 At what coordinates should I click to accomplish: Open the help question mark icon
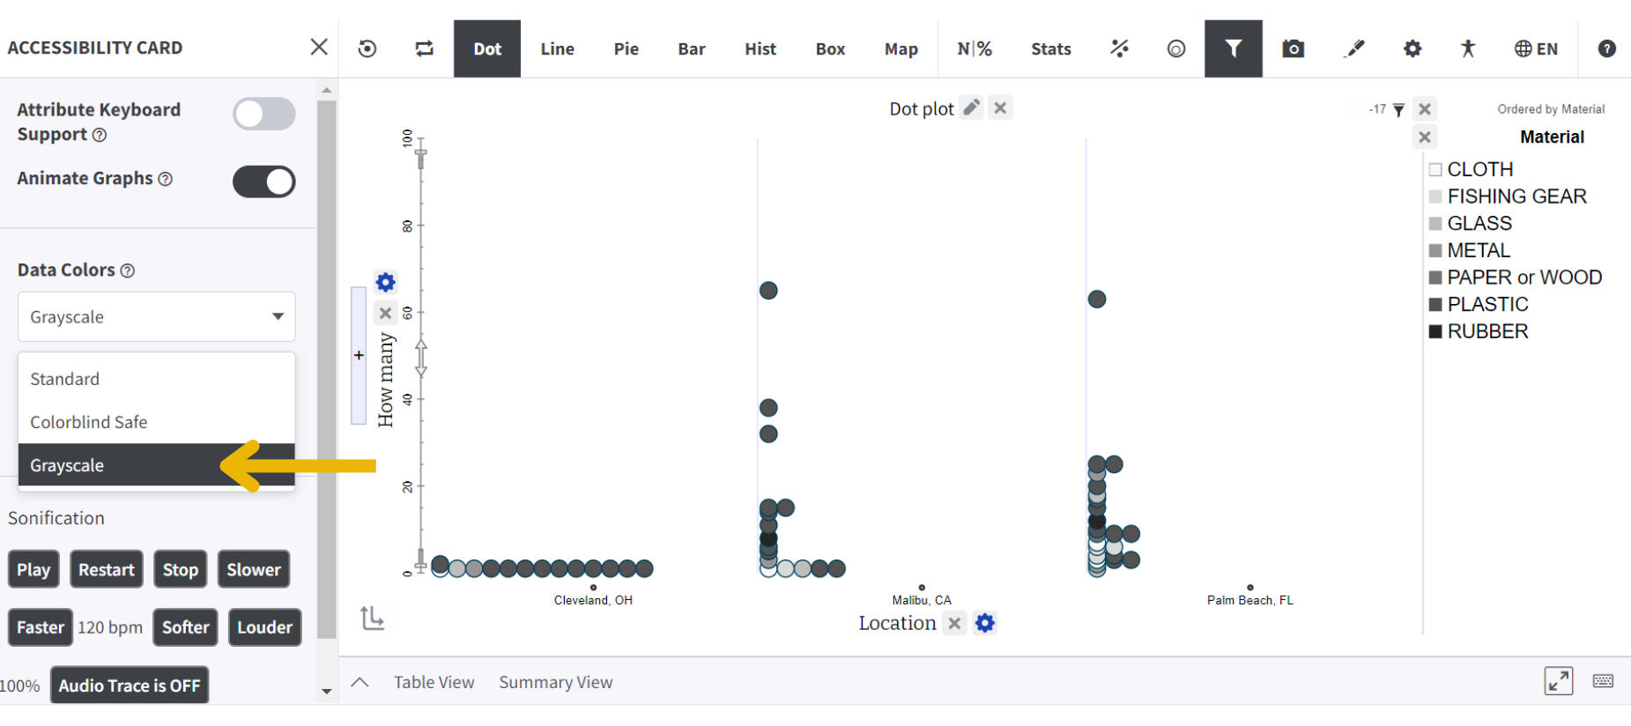click(x=1606, y=48)
